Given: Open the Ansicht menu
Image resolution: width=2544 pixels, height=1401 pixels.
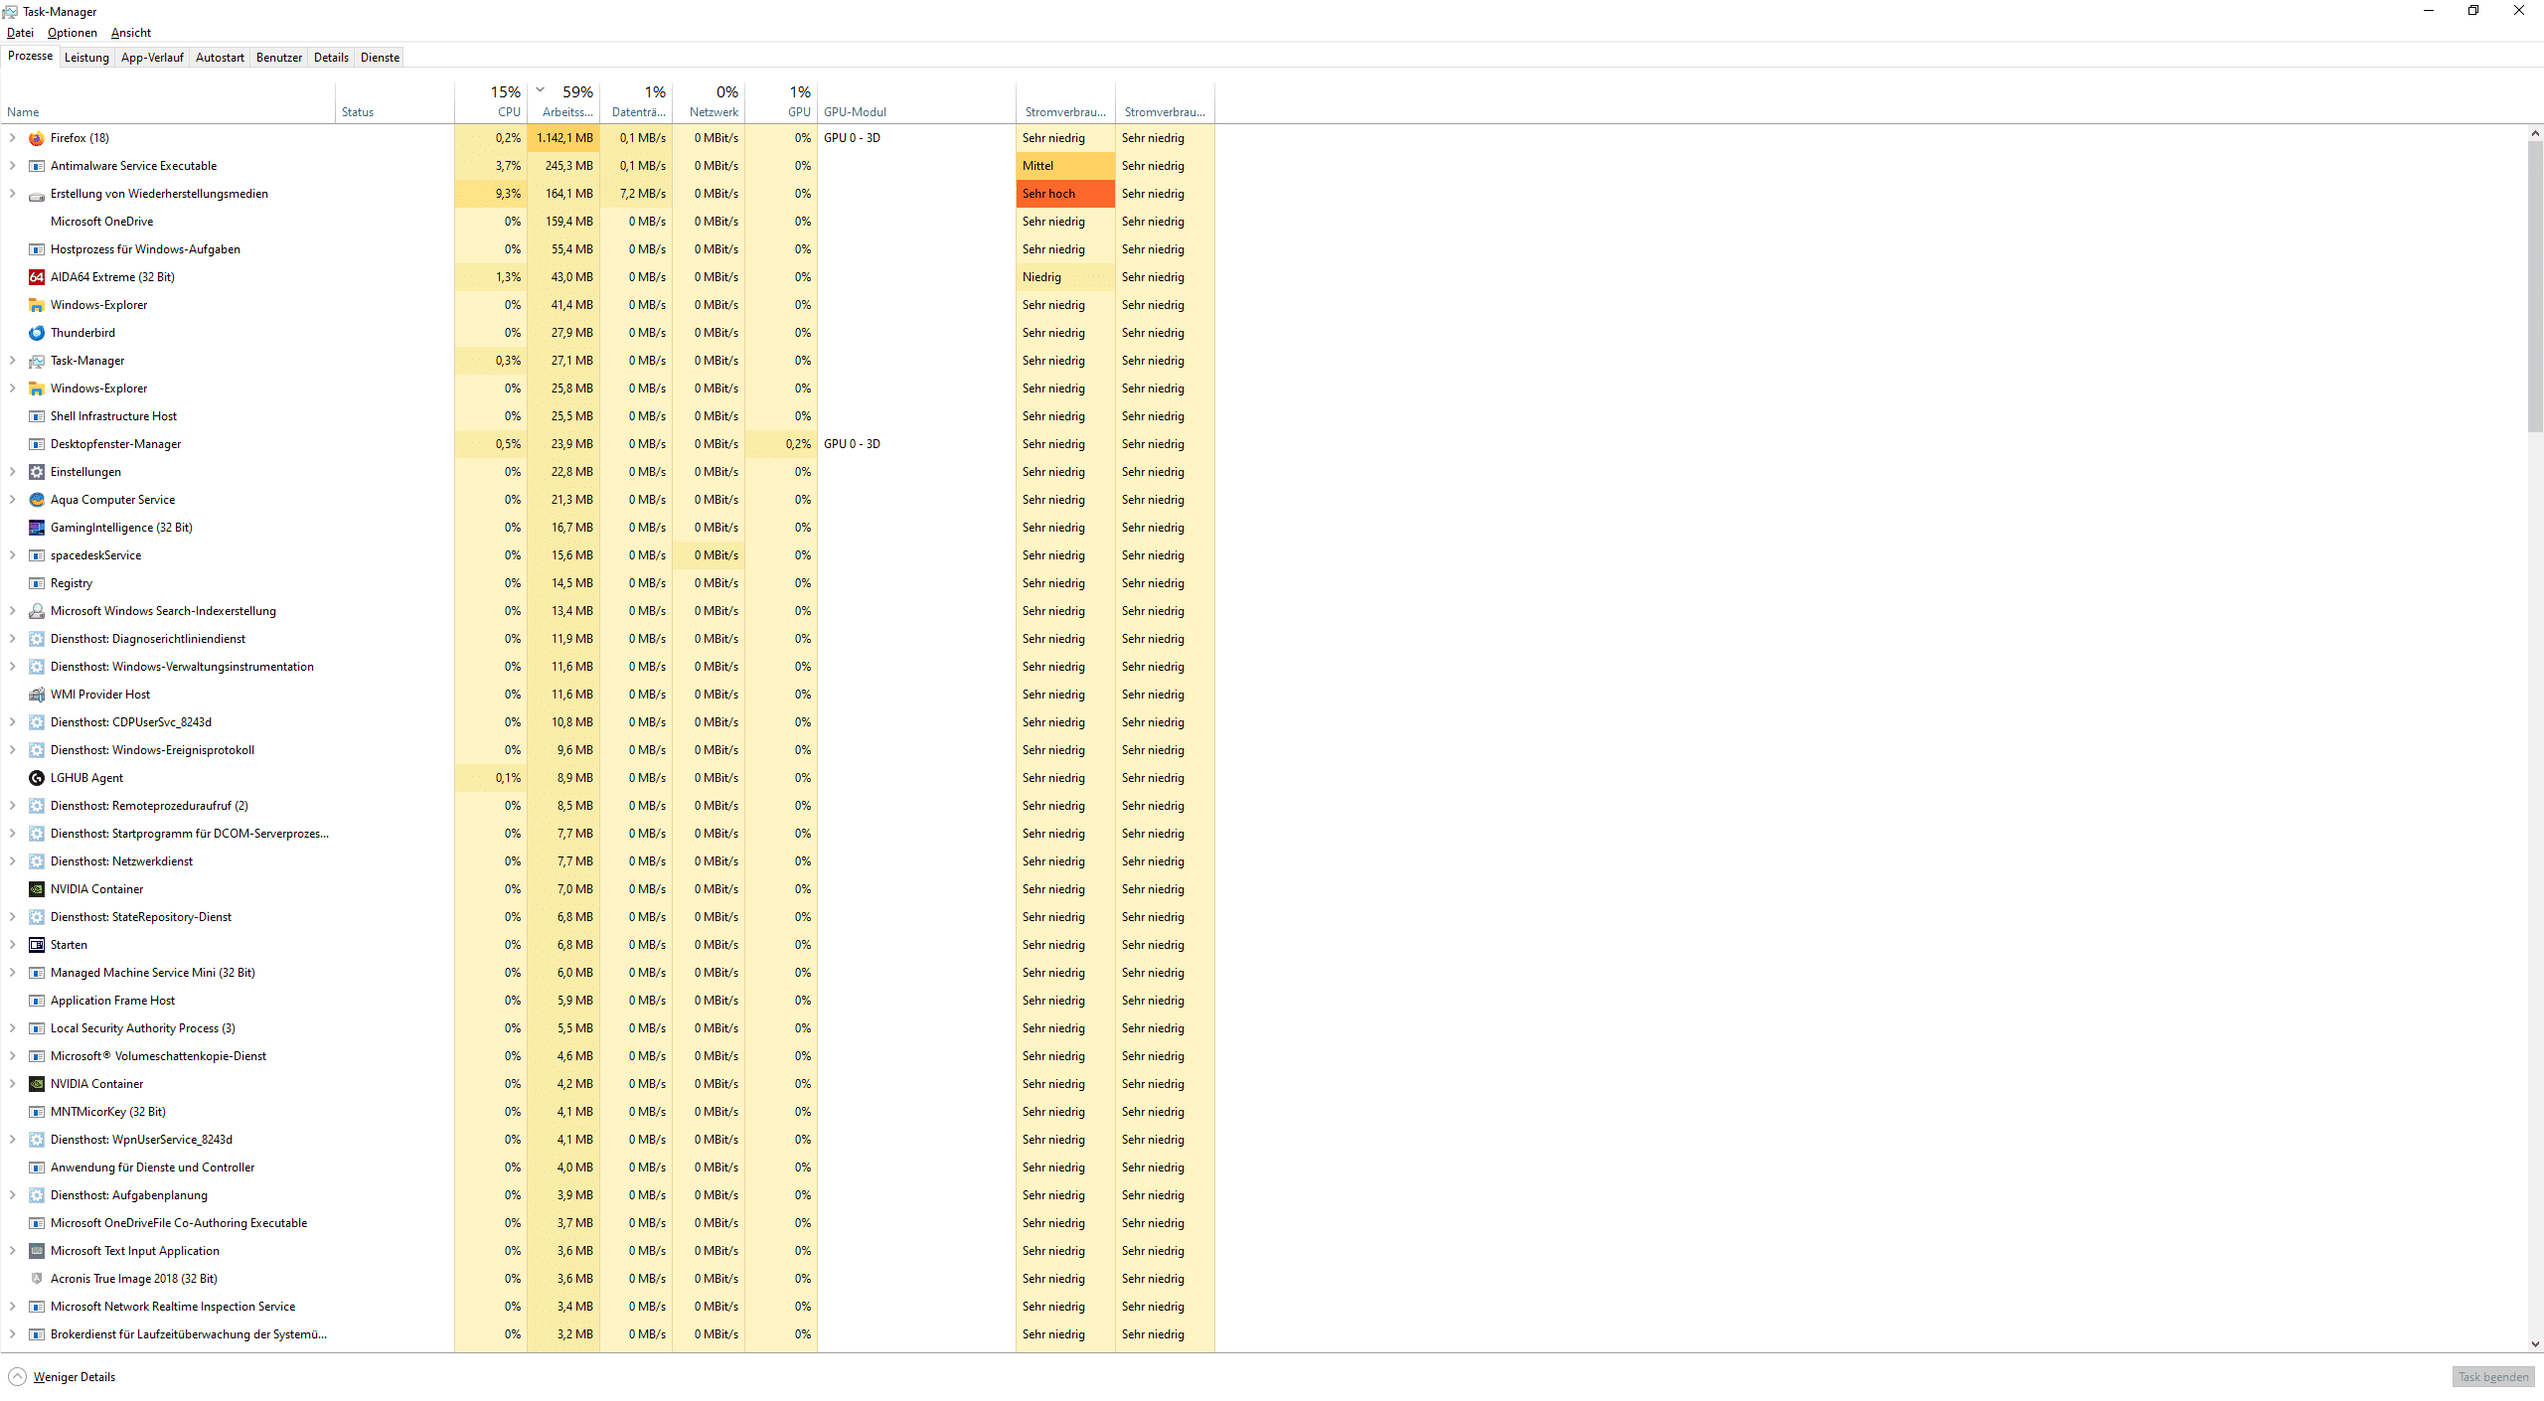Looking at the screenshot, I should [131, 33].
